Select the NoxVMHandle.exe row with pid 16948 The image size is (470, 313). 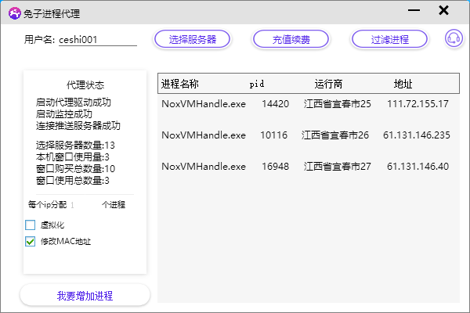coord(309,166)
